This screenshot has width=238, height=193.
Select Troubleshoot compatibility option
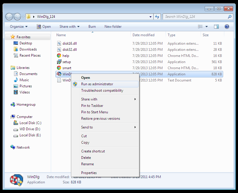[x=102, y=91]
